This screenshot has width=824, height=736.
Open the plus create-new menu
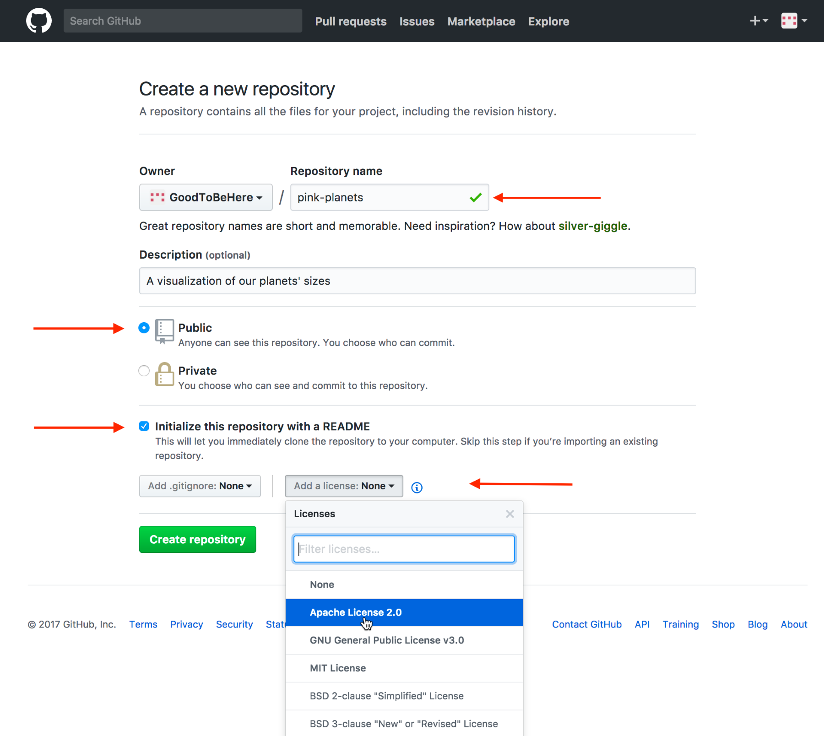(759, 21)
